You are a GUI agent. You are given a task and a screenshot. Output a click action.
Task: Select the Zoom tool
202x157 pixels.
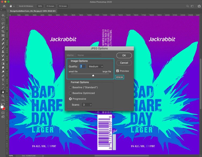[3, 96]
